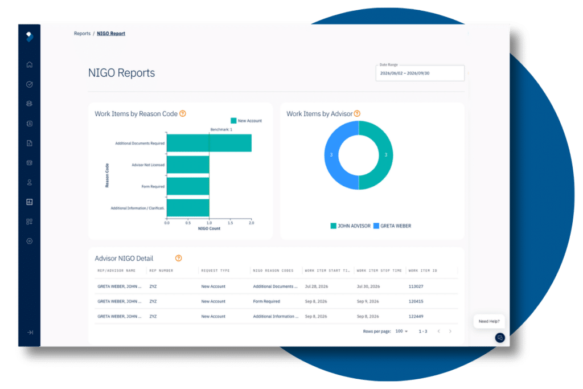Open the chat bubble icon
This screenshot has height=389, width=583.
(x=500, y=337)
